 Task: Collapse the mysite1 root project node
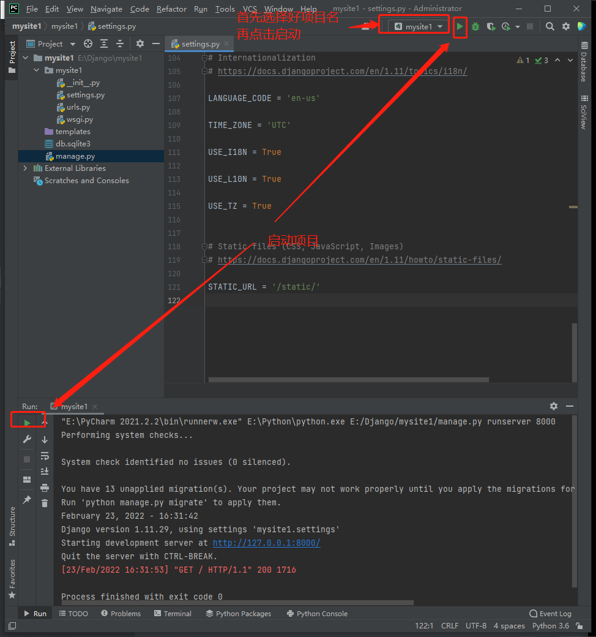pyautogui.click(x=26, y=58)
